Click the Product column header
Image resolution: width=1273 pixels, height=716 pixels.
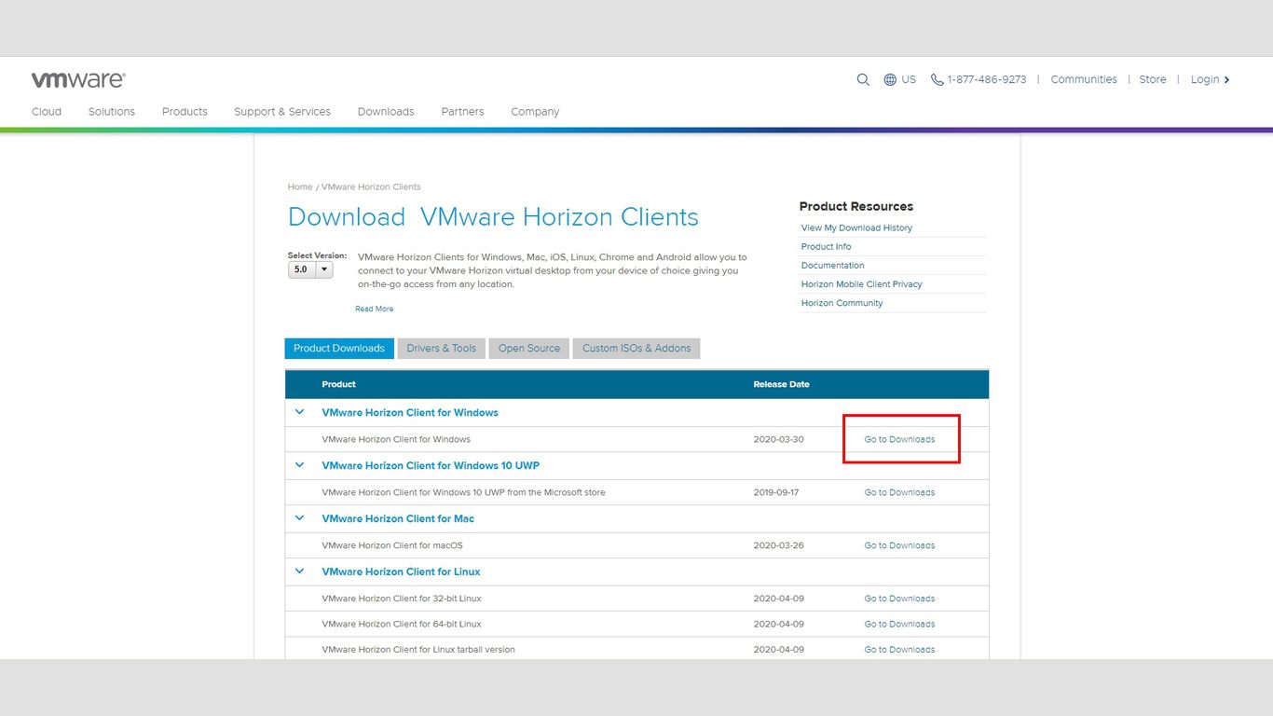tap(338, 384)
